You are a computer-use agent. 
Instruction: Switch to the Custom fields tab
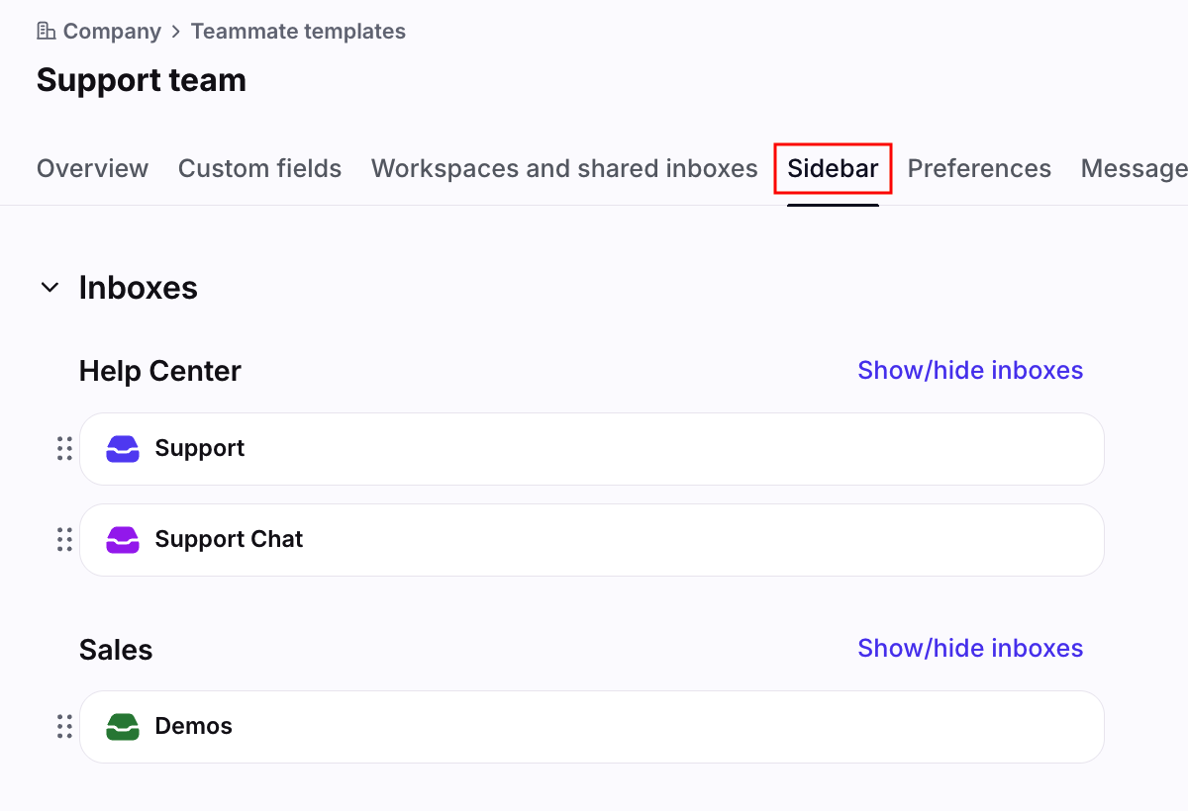(259, 169)
